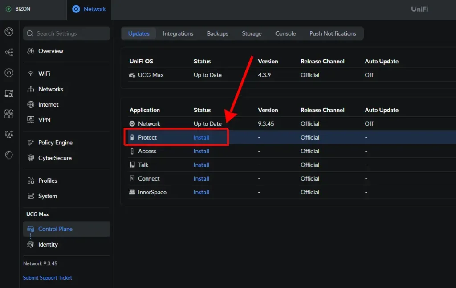Open the Client Devices icon in left rail
The image size is (456, 288).
pyautogui.click(x=9, y=94)
